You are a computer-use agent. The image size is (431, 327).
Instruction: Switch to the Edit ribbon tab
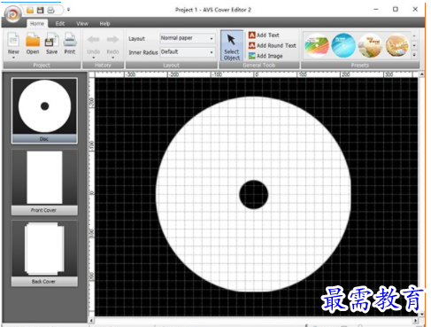[60, 24]
